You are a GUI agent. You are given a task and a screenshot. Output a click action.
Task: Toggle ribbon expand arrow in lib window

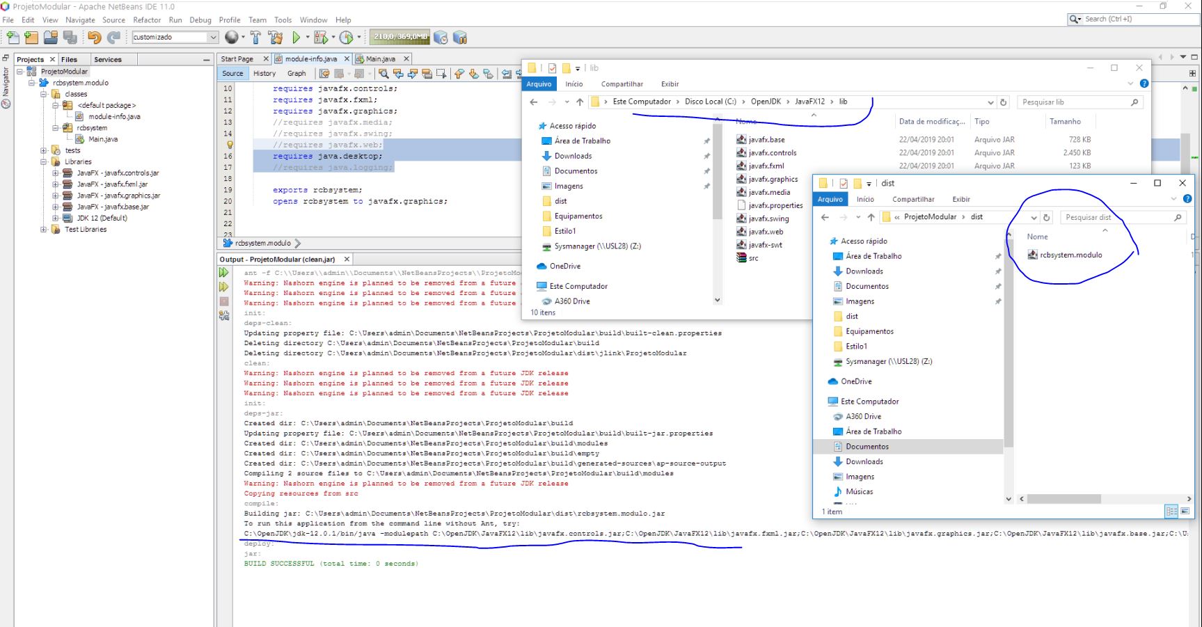coord(1130,84)
